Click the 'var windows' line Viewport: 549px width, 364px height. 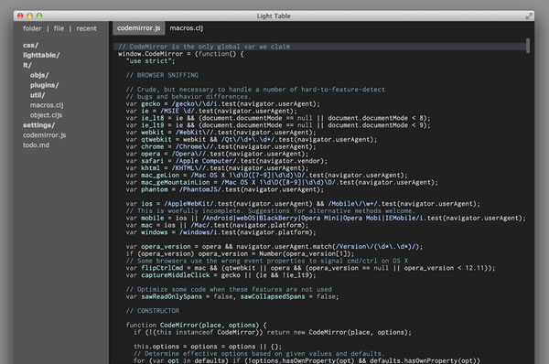[x=221, y=232]
